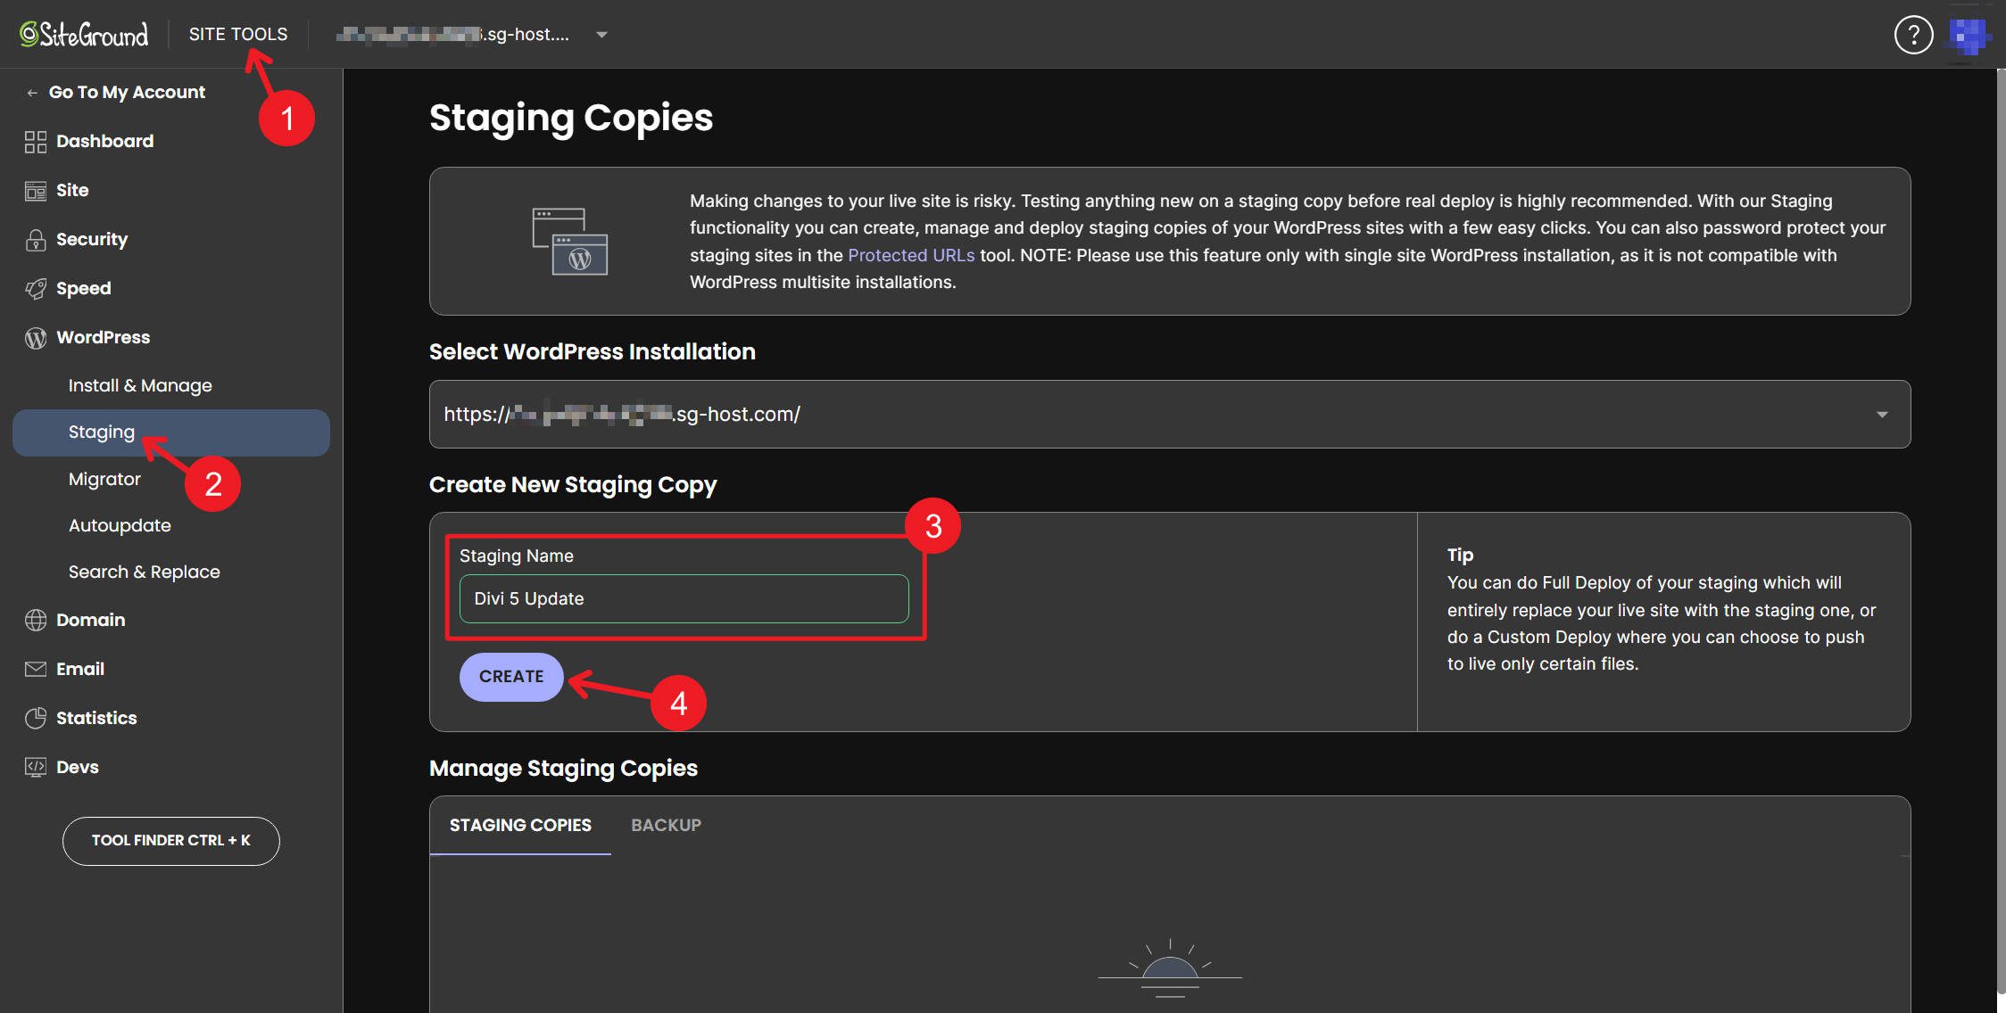Click the profile avatar icon
This screenshot has width=2006, height=1013.
pos(1969,34)
